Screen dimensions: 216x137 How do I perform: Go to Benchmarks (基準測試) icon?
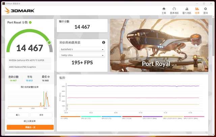point(174,10)
